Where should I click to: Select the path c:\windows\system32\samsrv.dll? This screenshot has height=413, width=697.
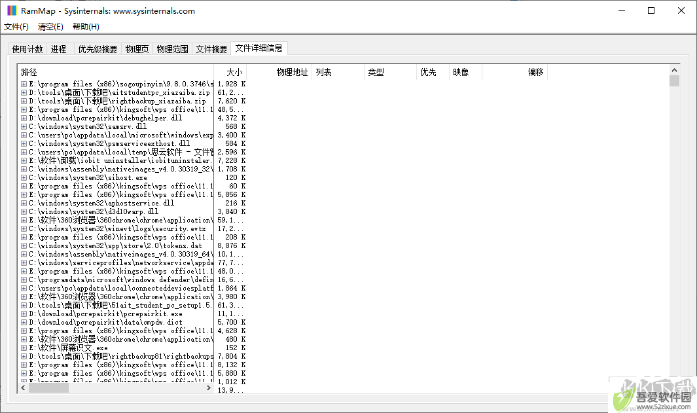(88, 127)
